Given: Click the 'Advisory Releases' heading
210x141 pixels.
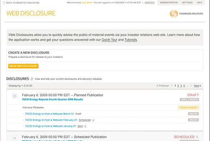Looking at the screenshot, I should coord(33,107).
